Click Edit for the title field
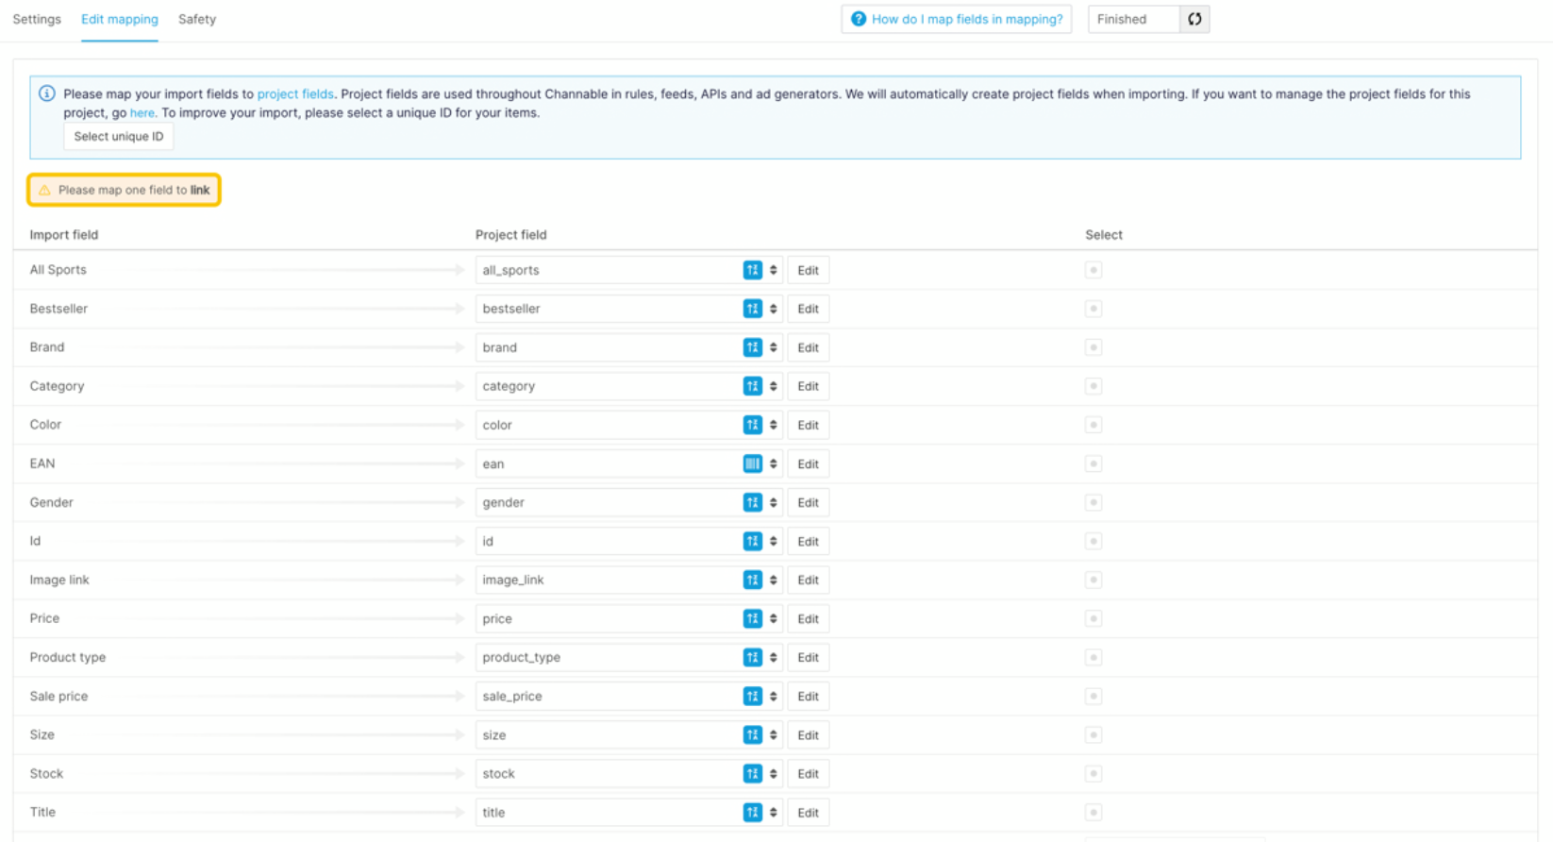 (x=809, y=812)
